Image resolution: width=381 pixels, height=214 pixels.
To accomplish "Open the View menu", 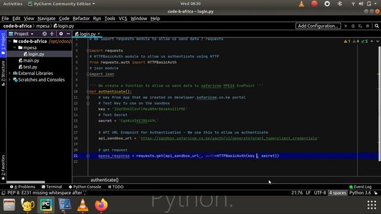I will (29, 18).
